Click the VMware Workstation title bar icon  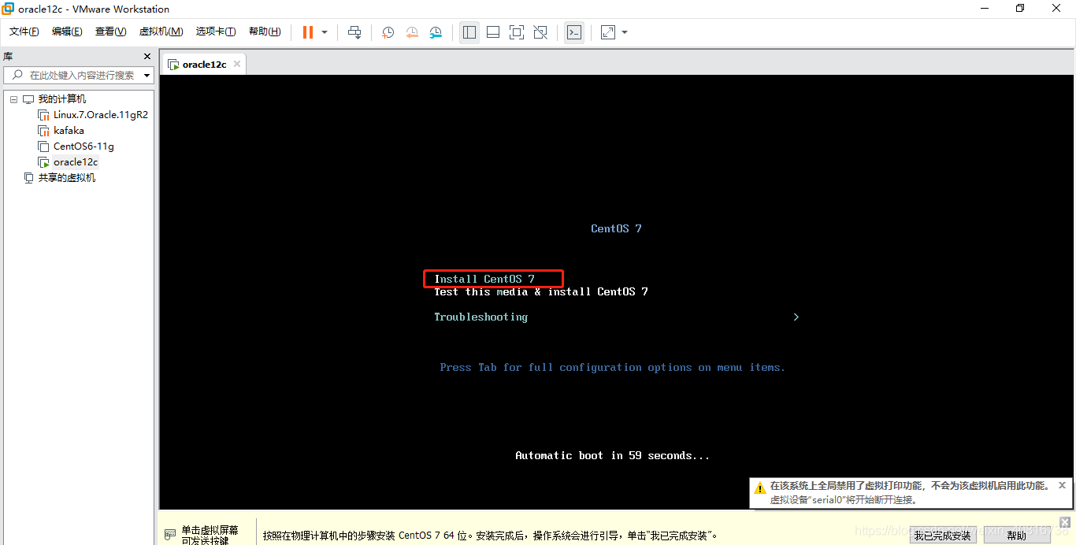[x=8, y=9]
